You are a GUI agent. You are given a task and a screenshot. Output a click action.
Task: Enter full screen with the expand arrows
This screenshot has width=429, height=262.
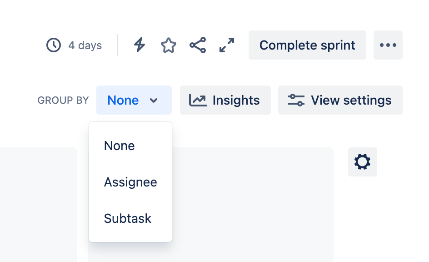pos(227,45)
